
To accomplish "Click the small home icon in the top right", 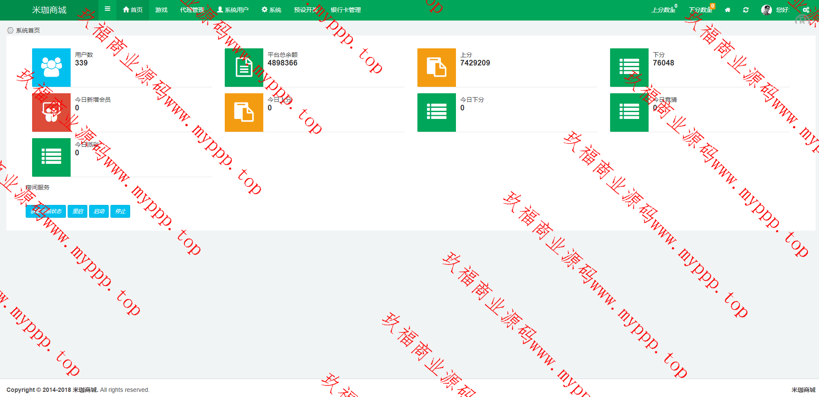I will (727, 10).
